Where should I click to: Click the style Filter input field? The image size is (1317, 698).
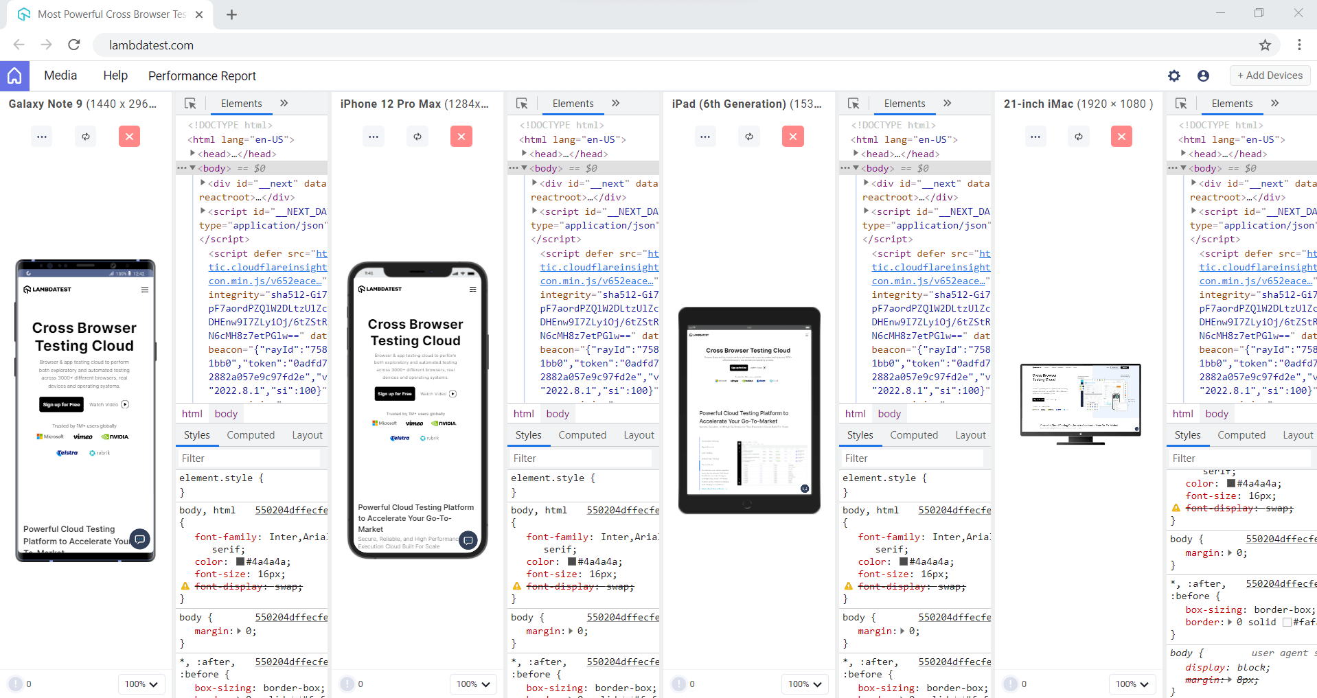(251, 458)
